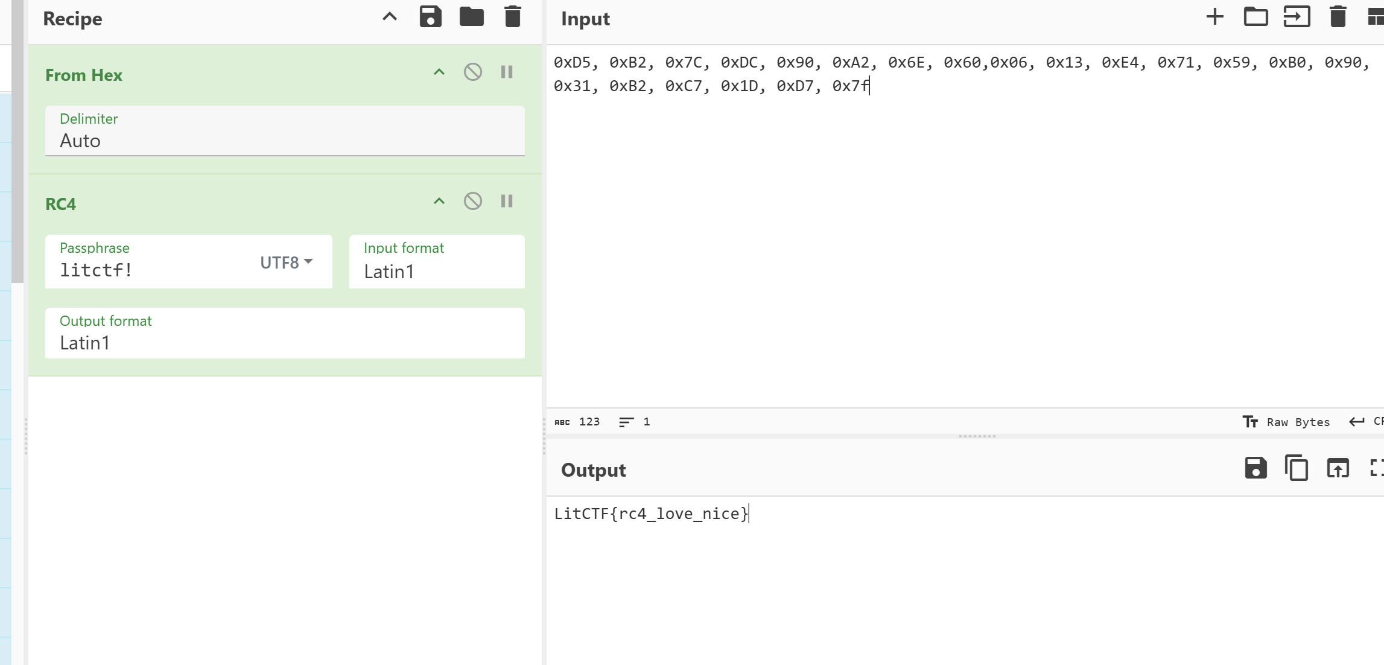The image size is (1384, 665).
Task: Collapse the Recipe panel with chevron
Action: coord(390,17)
